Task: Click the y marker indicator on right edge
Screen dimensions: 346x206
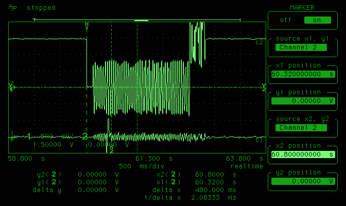Action: [x=264, y=88]
